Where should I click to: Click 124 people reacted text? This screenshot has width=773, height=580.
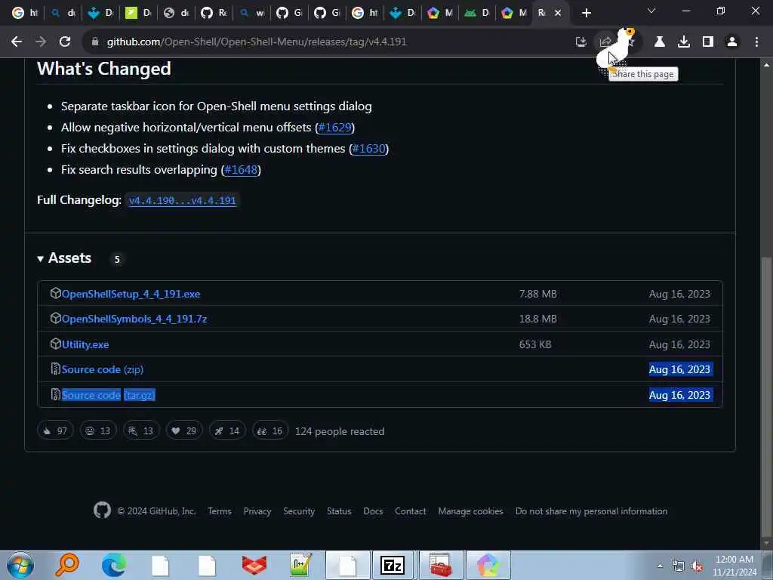(340, 431)
